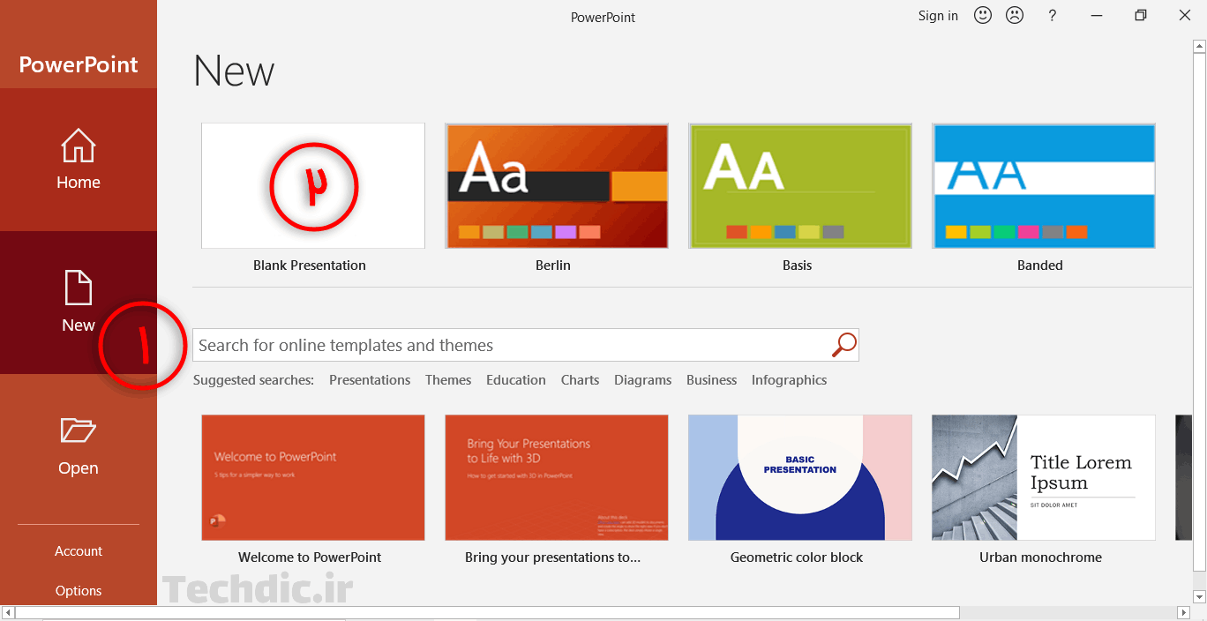Minimize the PowerPoint window

pyautogui.click(x=1097, y=15)
